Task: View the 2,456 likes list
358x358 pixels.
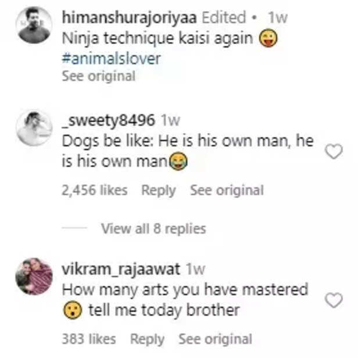Action: [x=94, y=190]
